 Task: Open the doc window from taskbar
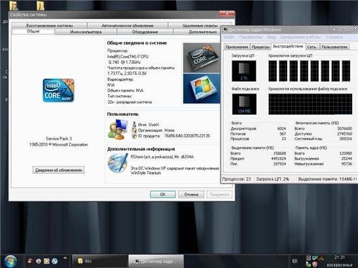click(100, 261)
